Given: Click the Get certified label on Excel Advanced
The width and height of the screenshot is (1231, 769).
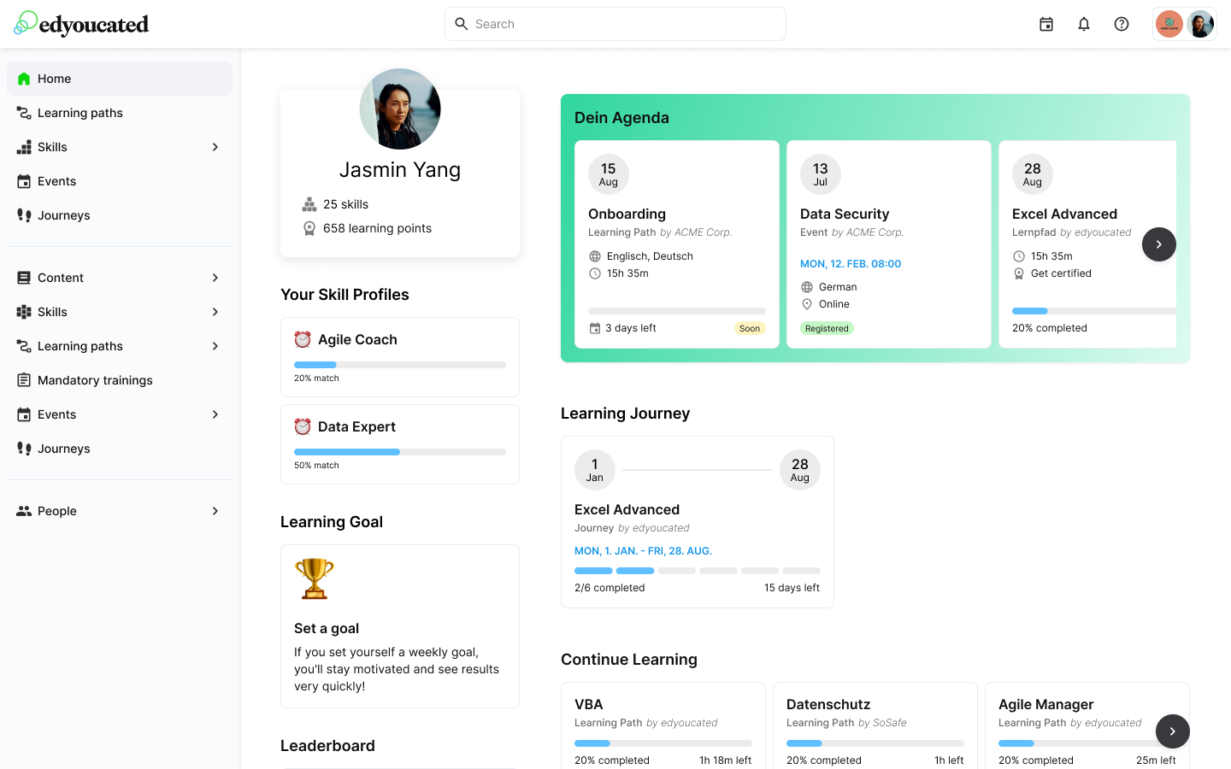Looking at the screenshot, I should coord(1060,273).
